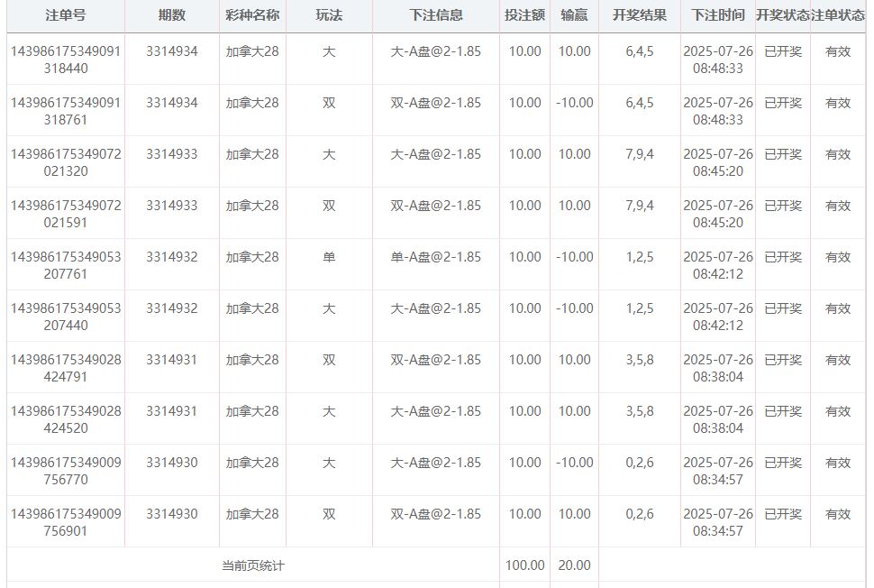Click order number ending in 021591

tap(66, 214)
